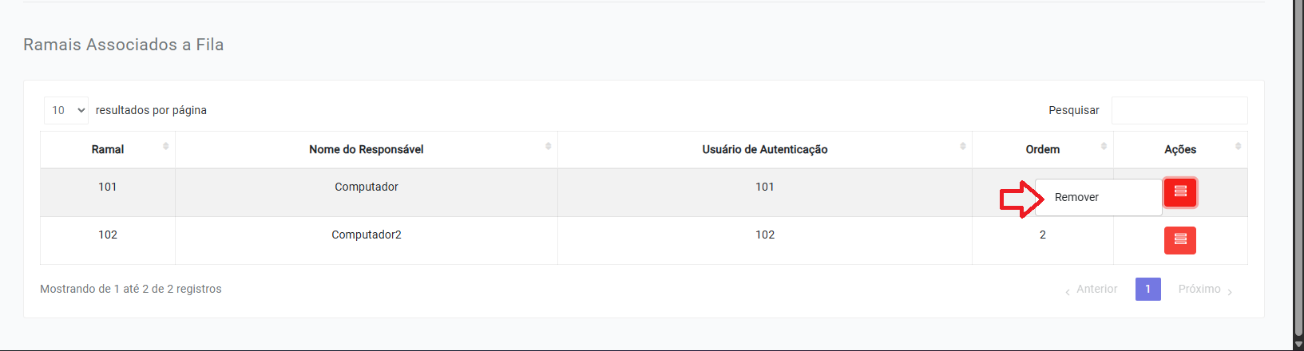The height and width of the screenshot is (351, 1304).
Task: Open actions menu icon for ramal 102
Action: [1179, 240]
